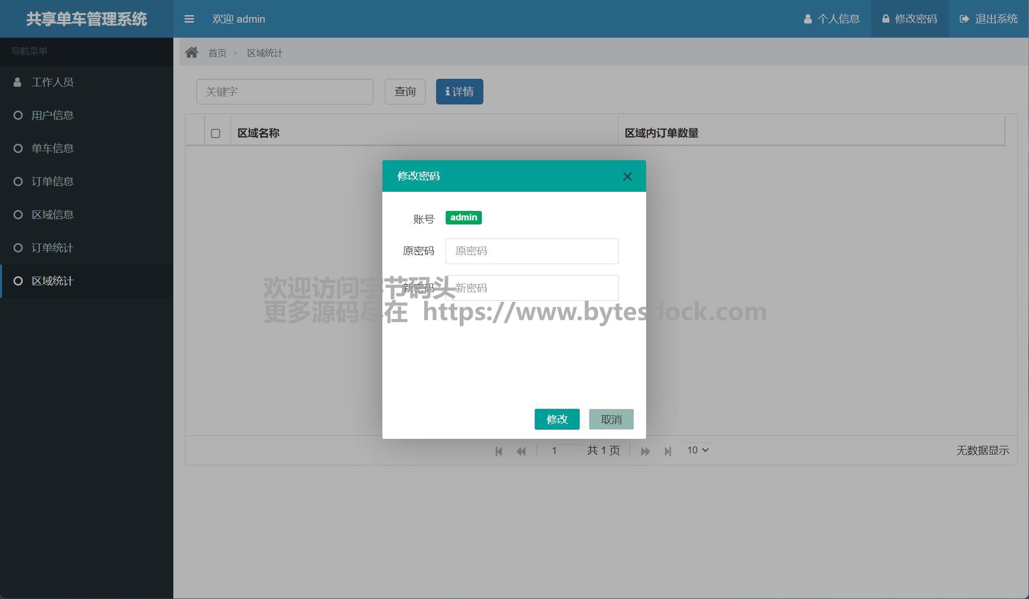Select 订单统计 in sidebar navigation
The image size is (1029, 599).
click(52, 248)
